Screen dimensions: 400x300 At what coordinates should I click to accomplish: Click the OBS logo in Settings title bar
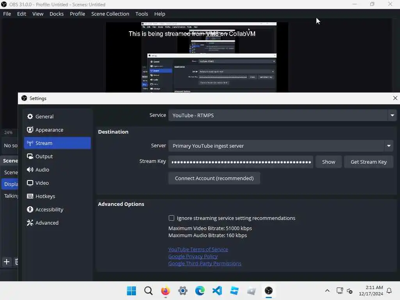(24, 98)
